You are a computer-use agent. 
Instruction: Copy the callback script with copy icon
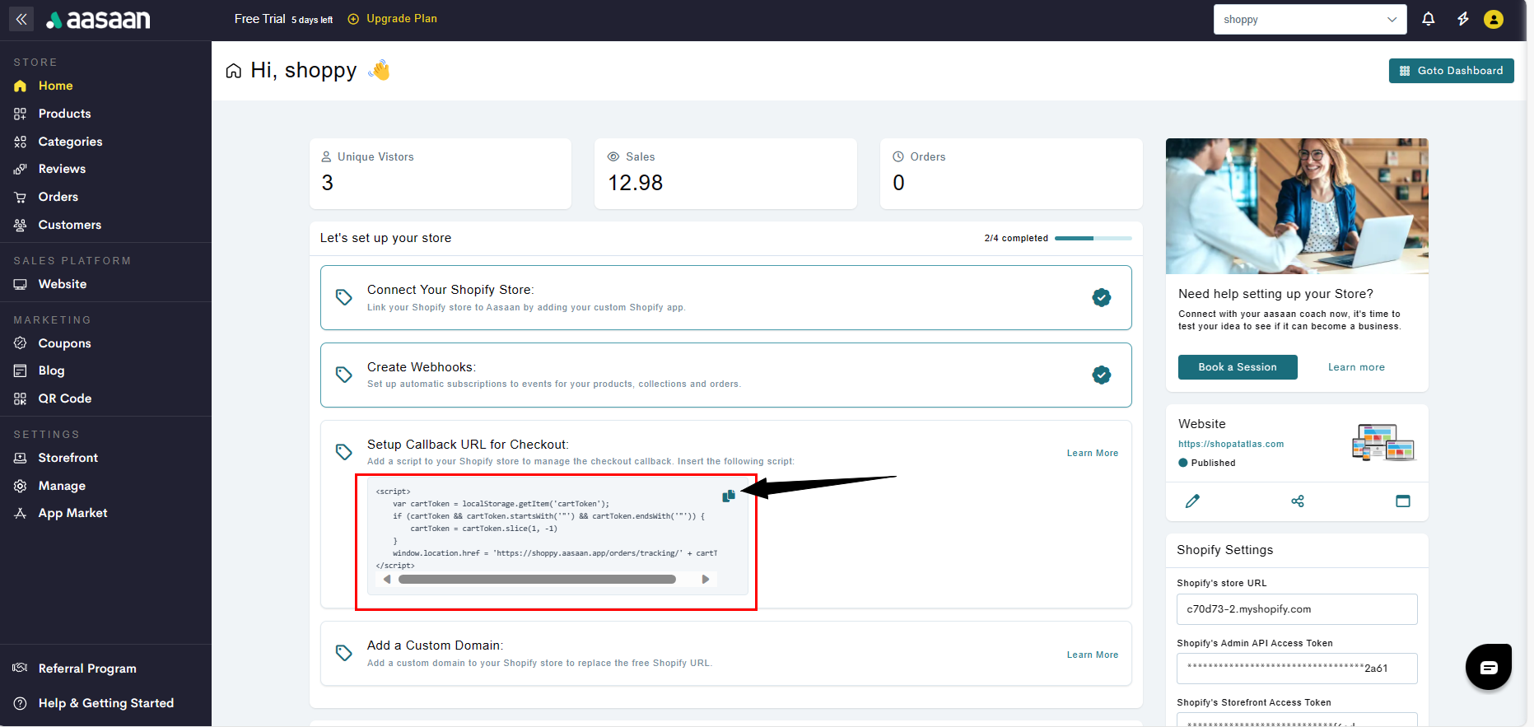pos(729,496)
